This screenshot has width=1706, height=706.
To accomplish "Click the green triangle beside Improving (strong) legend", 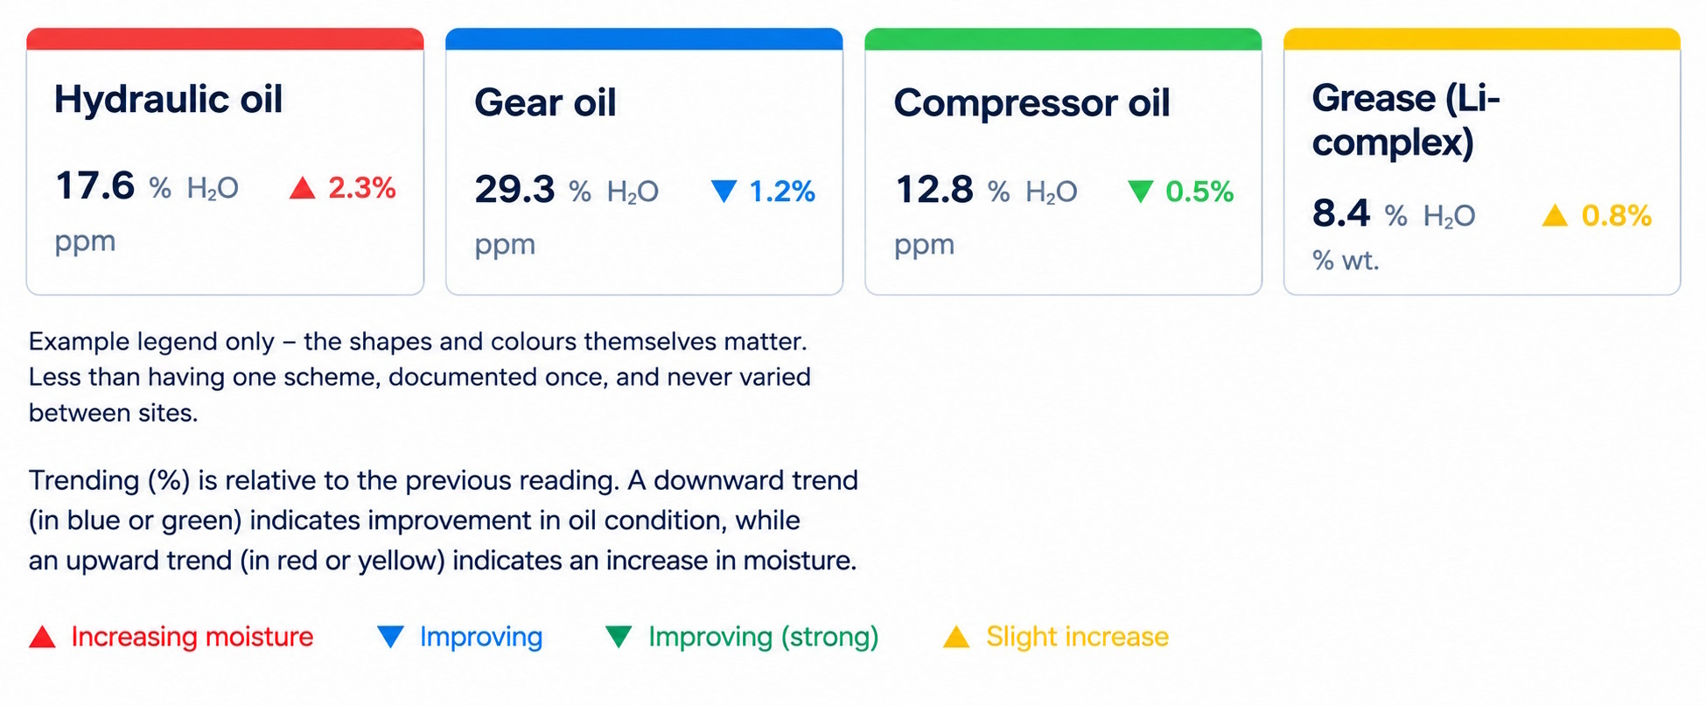I will pos(619,637).
